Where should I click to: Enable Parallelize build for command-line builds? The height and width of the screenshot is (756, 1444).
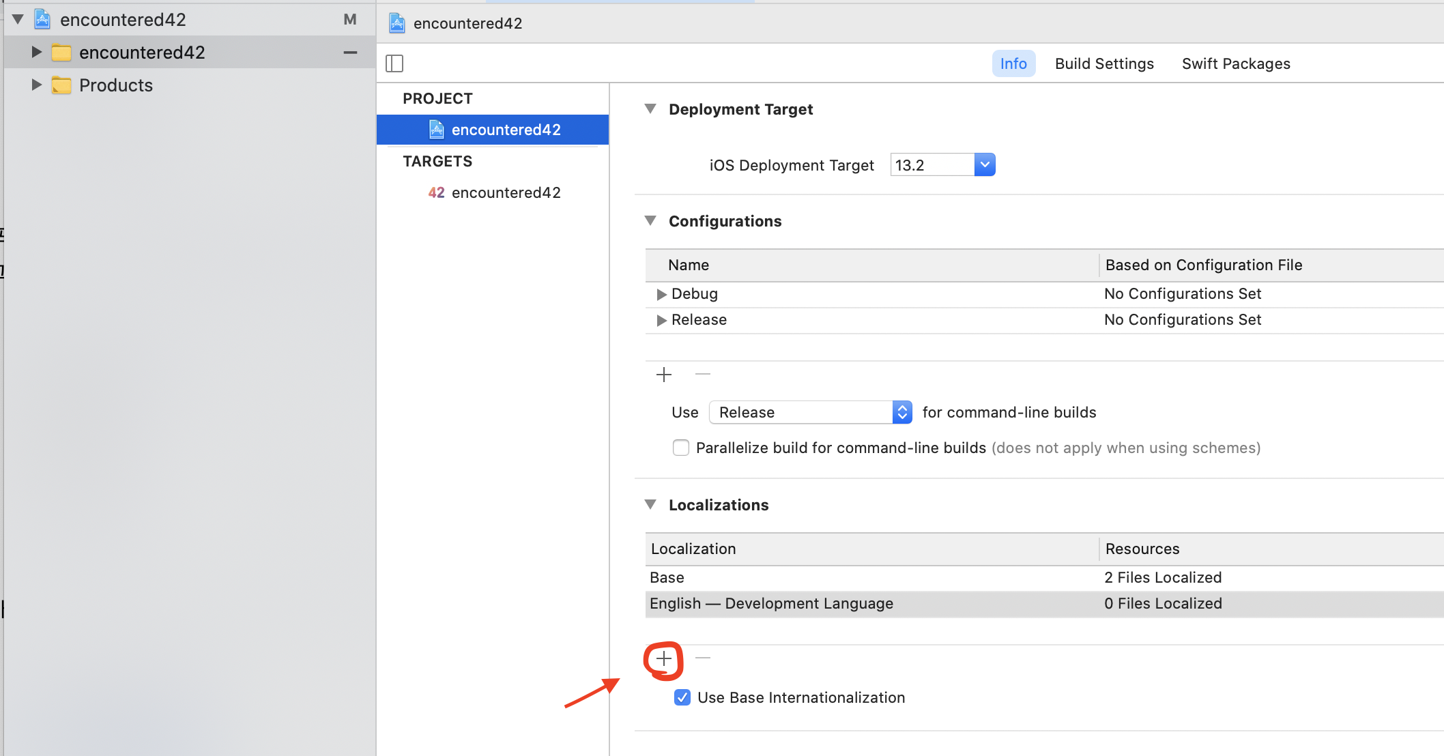click(x=680, y=448)
